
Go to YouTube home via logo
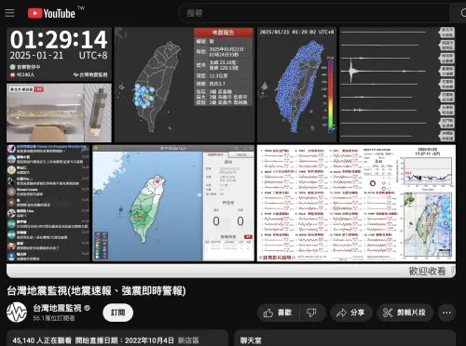[x=51, y=13]
